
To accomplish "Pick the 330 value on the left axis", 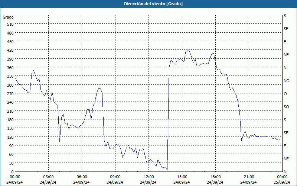I will [x=10, y=77].
